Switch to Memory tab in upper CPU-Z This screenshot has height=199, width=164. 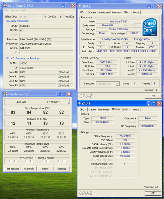click(x=116, y=12)
